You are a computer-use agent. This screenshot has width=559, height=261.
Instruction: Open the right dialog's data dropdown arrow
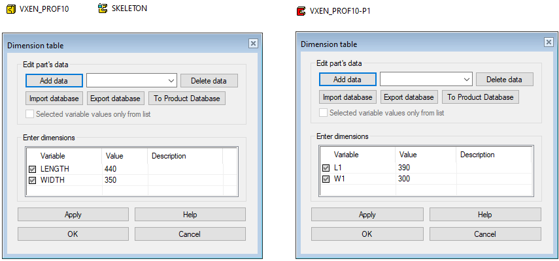[x=467, y=80]
